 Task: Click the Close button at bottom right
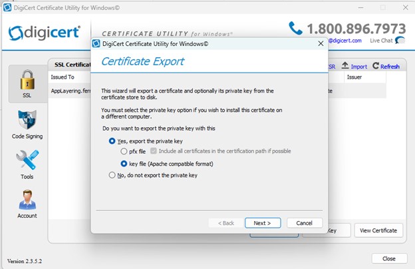389,258
